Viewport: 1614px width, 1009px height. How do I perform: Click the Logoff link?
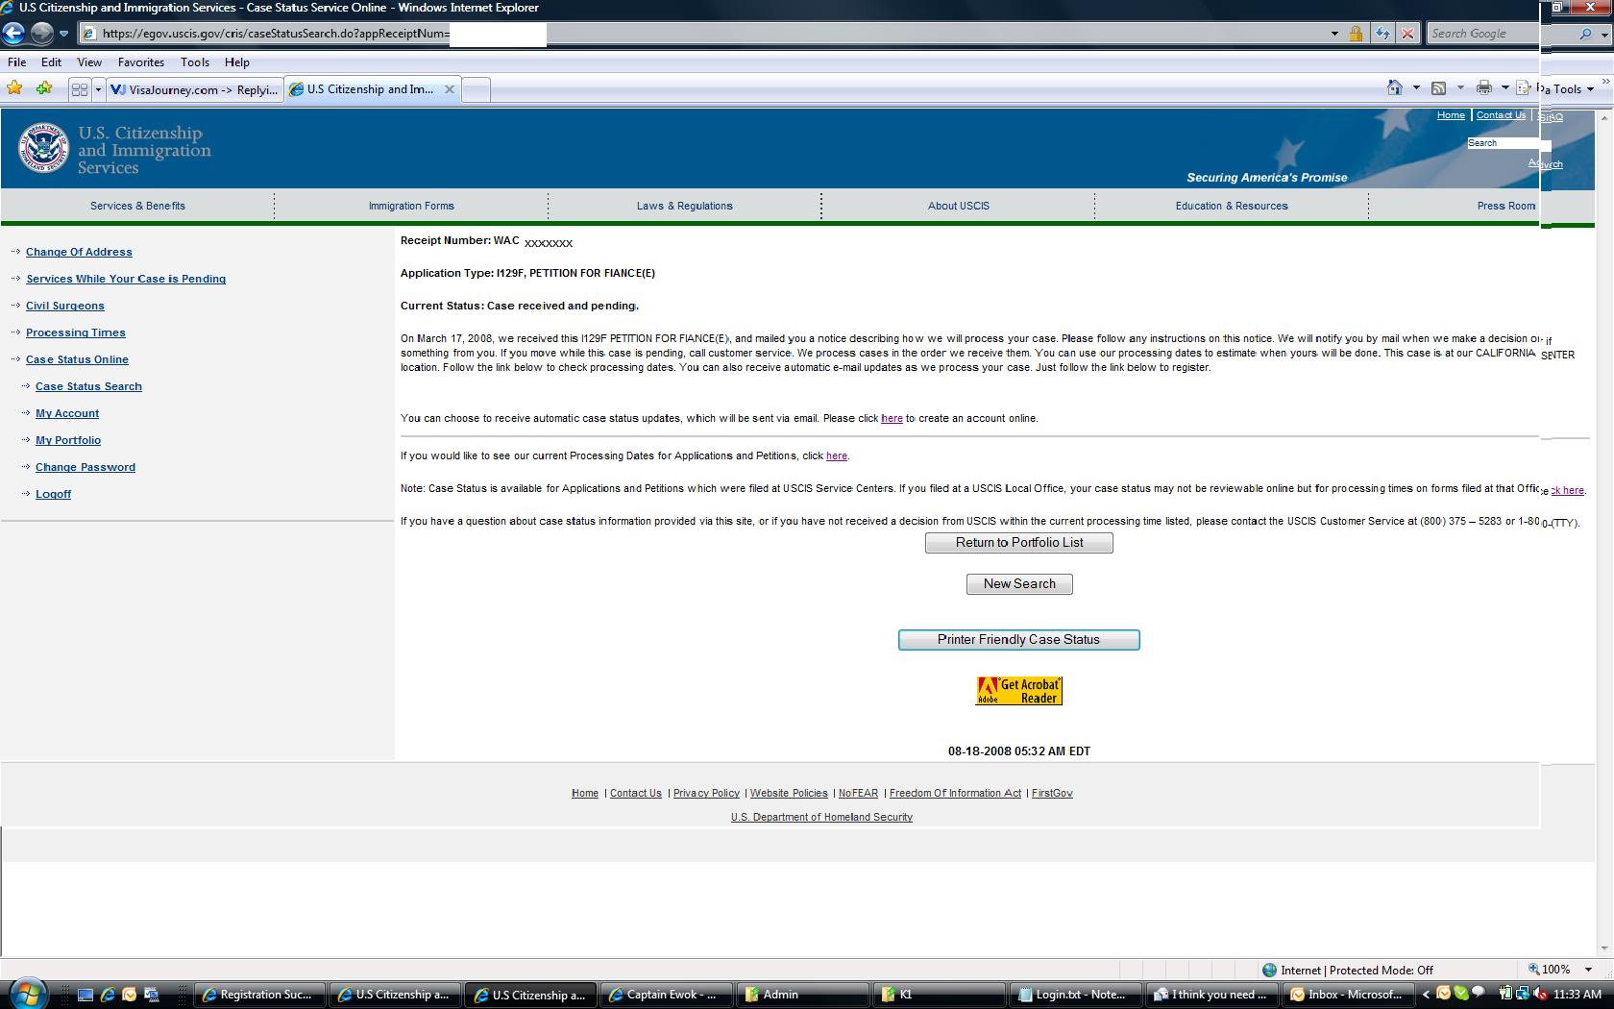tap(54, 494)
